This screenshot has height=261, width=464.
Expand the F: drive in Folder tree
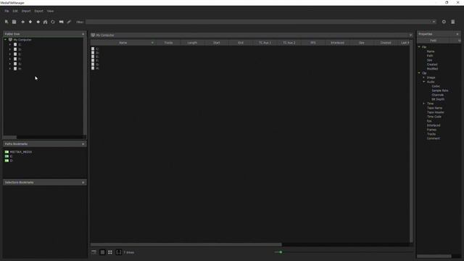10,59
